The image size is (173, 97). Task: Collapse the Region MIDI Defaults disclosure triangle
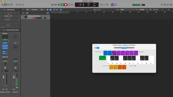point(1,10)
